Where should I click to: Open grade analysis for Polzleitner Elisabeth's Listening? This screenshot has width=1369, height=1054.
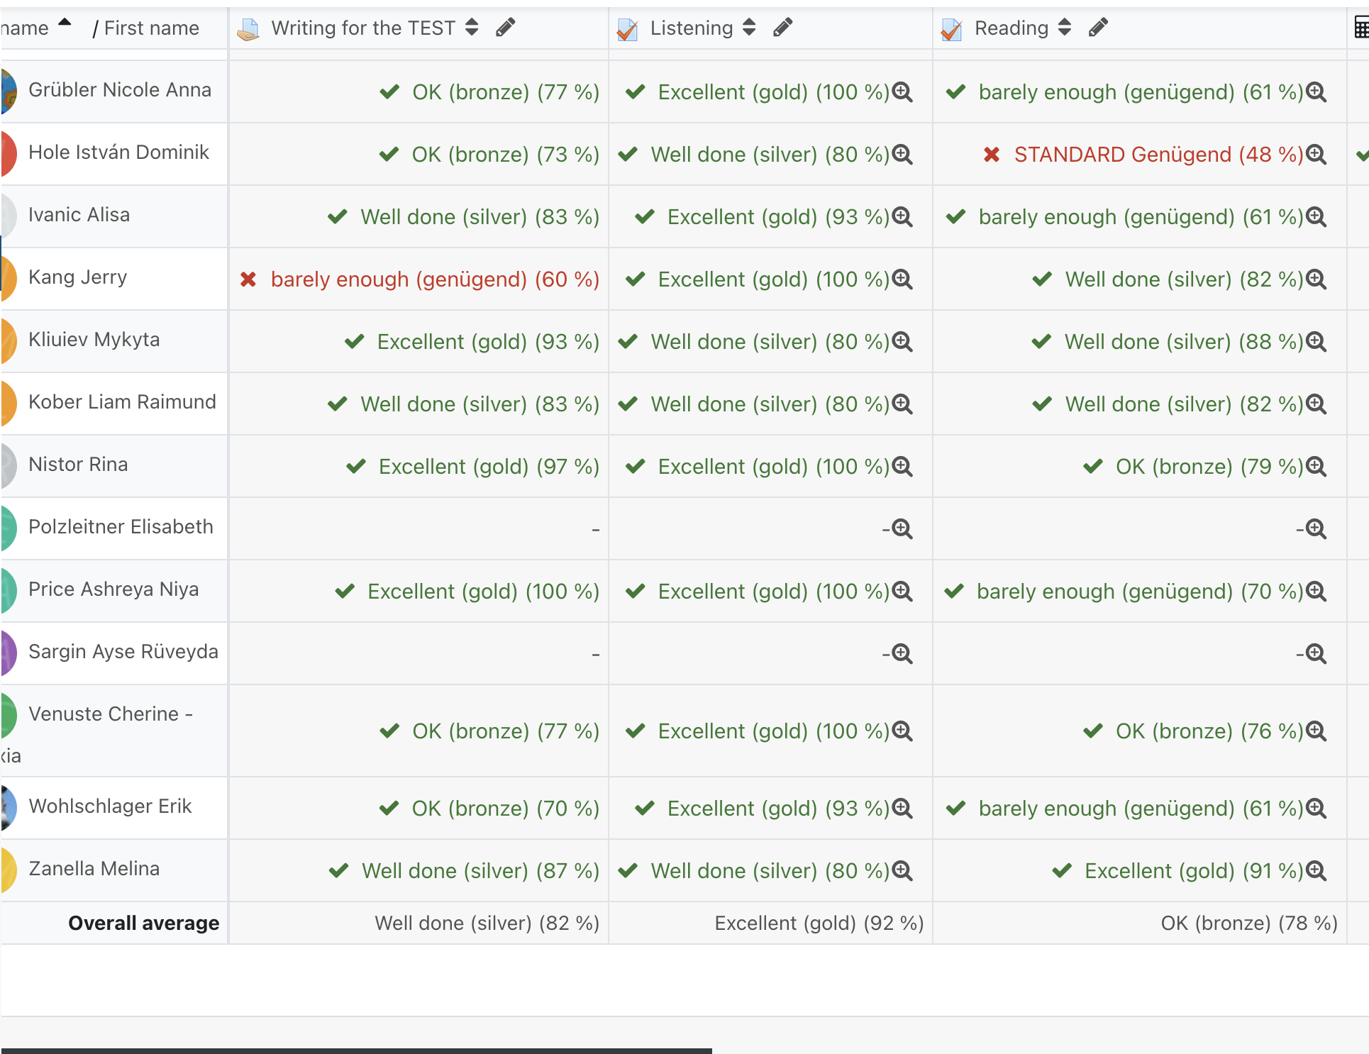(902, 528)
